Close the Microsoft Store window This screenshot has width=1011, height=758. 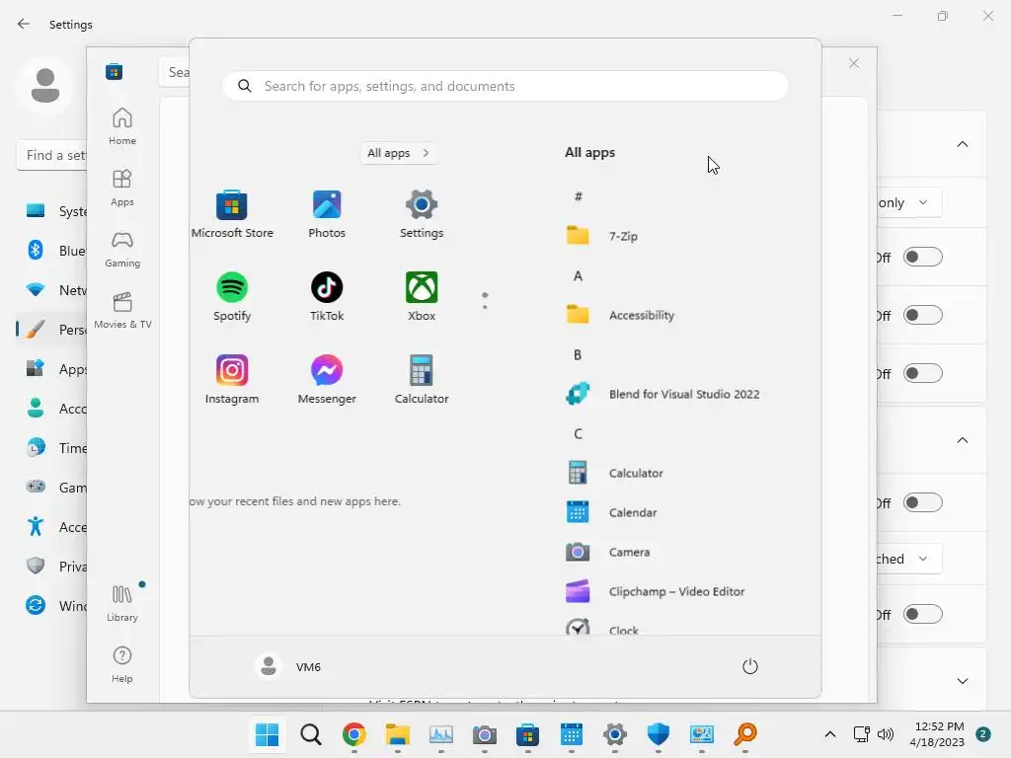(x=854, y=63)
